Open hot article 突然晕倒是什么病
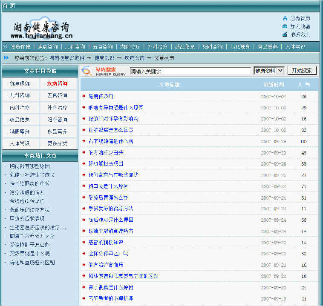Screen dimensions: 323x306 30,254
